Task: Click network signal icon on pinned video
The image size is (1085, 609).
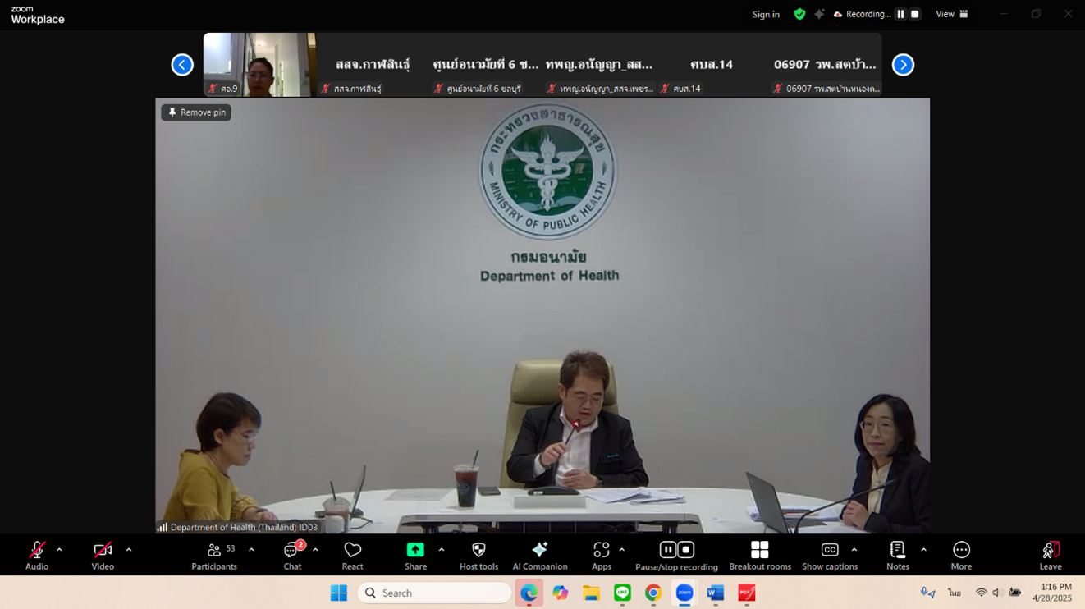Action: click(x=163, y=527)
